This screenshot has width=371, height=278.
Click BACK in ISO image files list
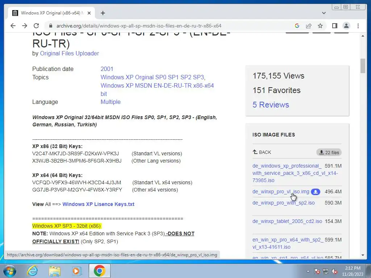(x=262, y=152)
